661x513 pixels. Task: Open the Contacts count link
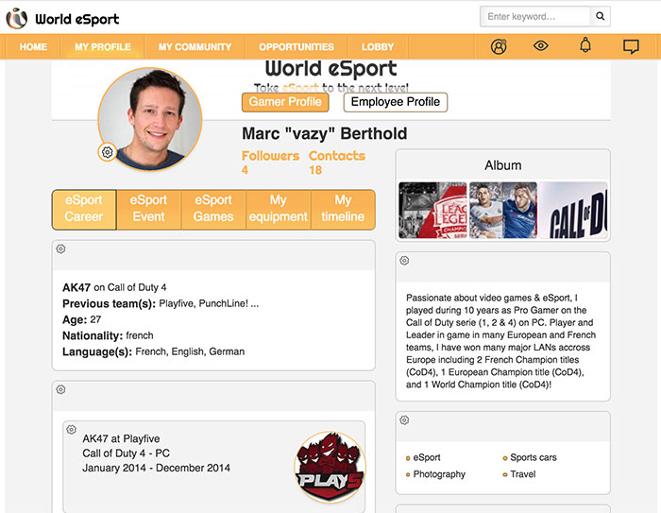(337, 162)
